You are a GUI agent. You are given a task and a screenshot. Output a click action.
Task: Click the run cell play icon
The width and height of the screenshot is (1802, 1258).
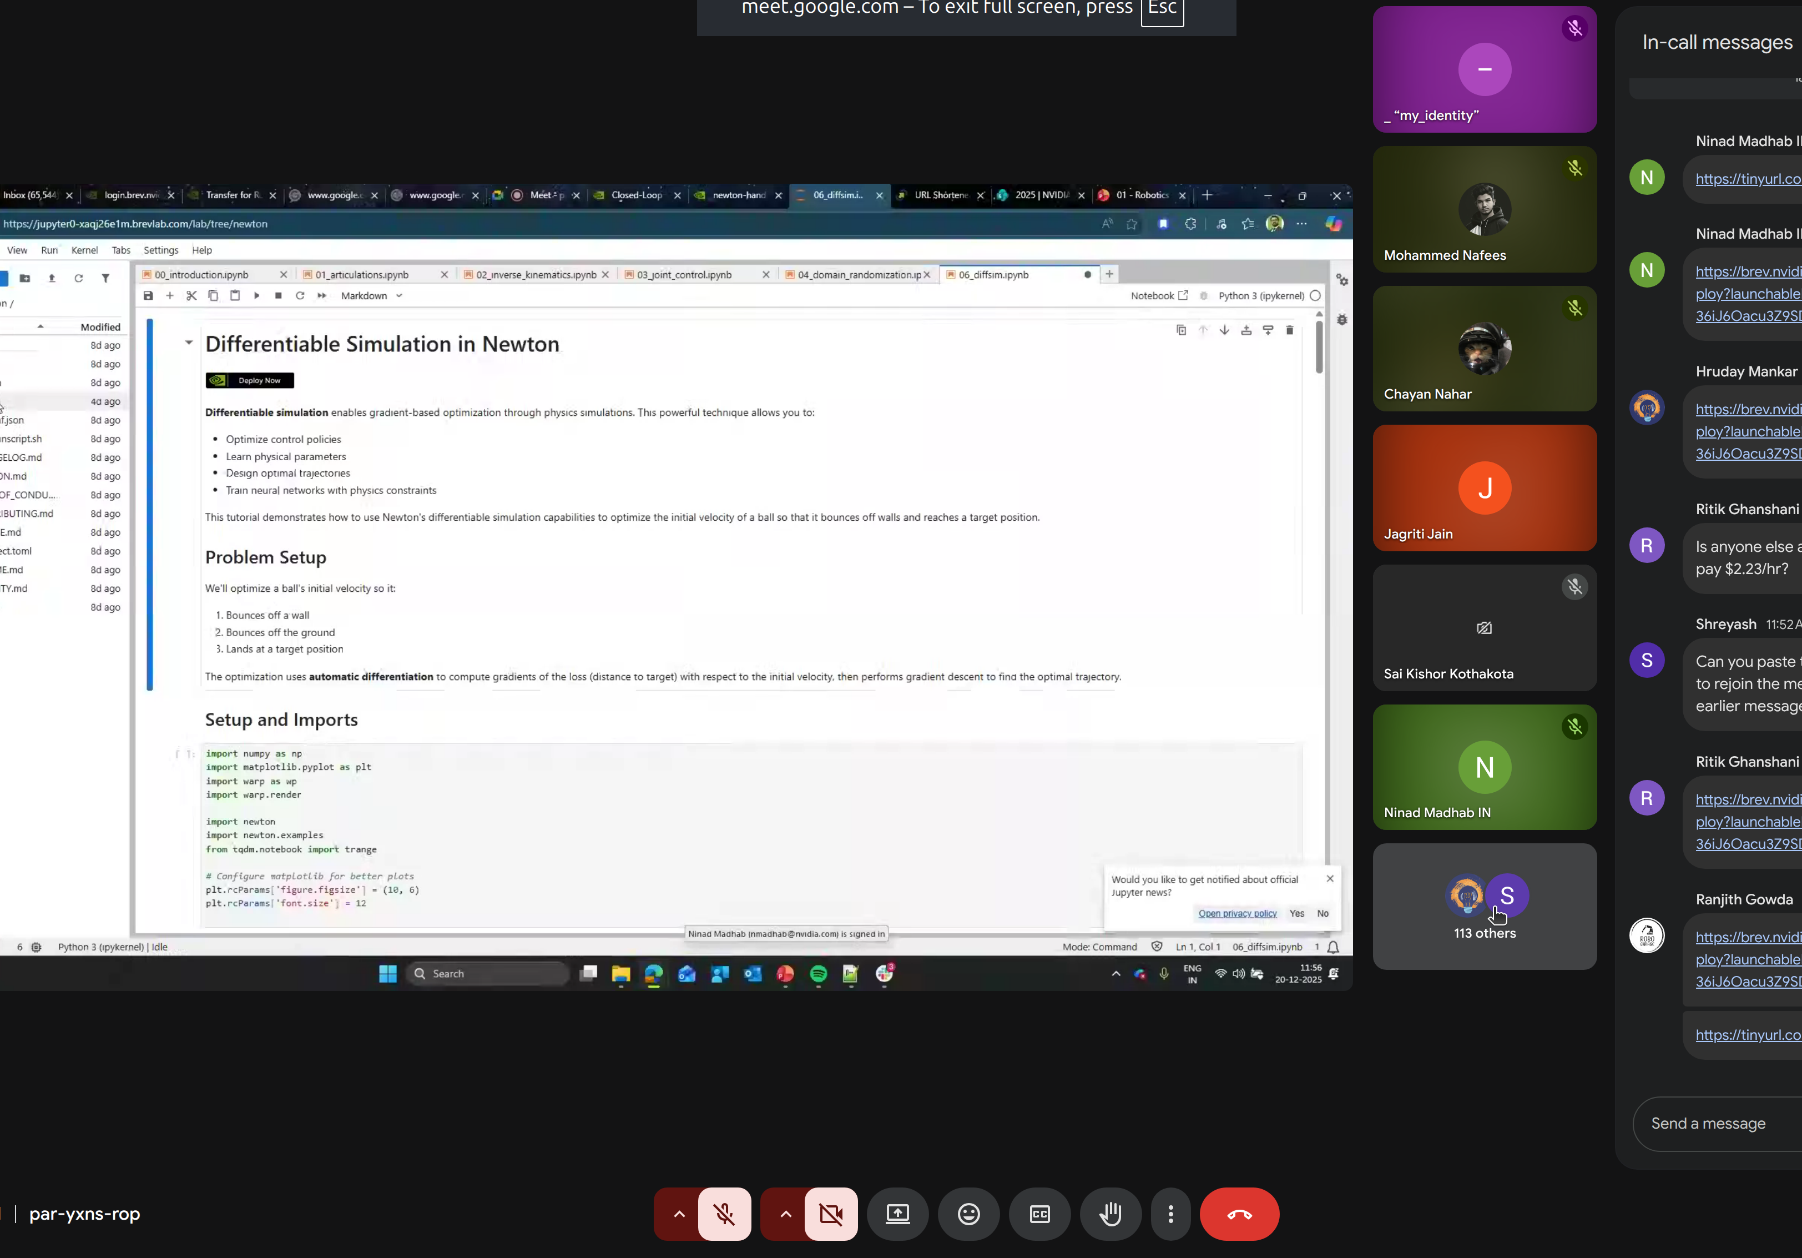[x=256, y=296]
